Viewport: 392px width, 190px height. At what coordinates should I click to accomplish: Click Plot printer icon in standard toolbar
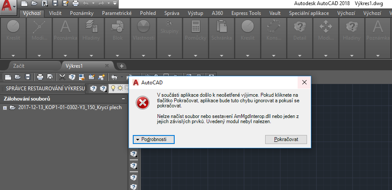tap(40, 77)
